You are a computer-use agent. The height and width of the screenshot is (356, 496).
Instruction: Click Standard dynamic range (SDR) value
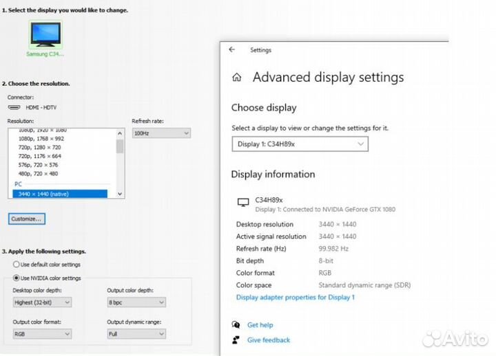364,285
